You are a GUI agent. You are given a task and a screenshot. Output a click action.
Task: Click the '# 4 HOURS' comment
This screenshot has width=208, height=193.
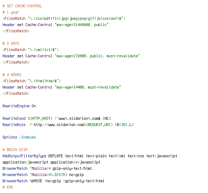point(12,75)
